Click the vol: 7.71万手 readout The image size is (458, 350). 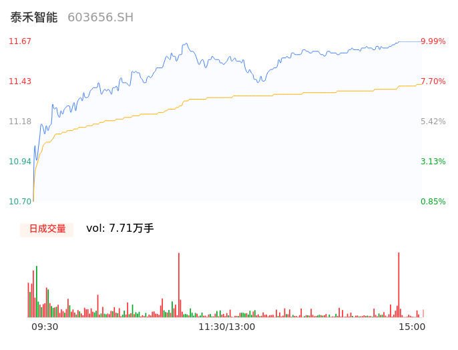120,228
